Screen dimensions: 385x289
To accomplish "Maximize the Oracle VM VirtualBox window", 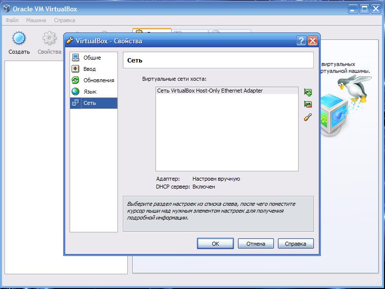I will click(365, 9).
